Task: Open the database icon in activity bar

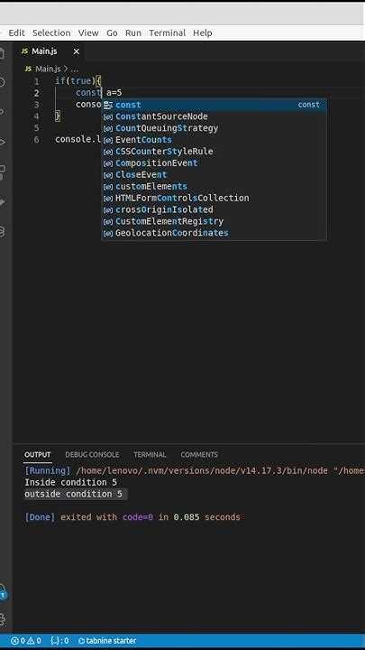Action: 3,232
